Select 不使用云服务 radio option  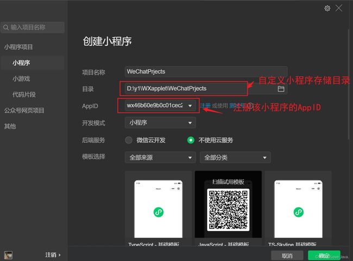pos(191,140)
